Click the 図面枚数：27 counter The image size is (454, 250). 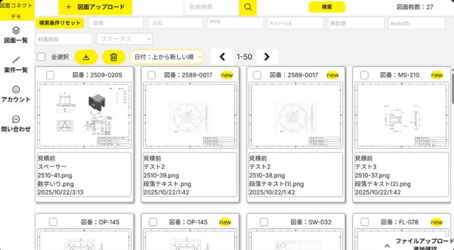(x=414, y=7)
